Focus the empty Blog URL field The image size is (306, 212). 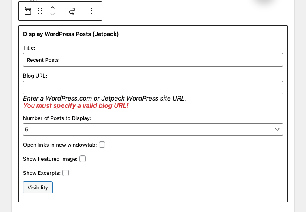153,88
